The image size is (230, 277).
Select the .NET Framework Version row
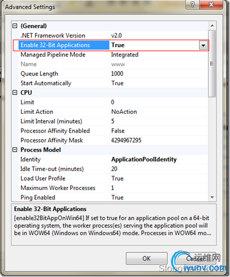coord(113,35)
